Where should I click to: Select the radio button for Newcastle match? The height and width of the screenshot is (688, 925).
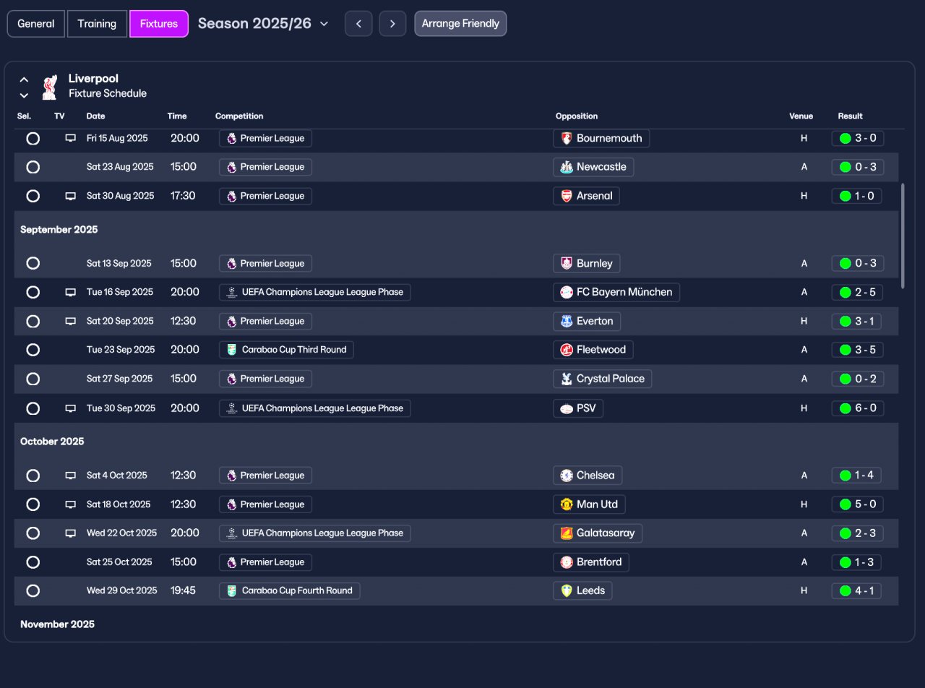[x=33, y=167]
